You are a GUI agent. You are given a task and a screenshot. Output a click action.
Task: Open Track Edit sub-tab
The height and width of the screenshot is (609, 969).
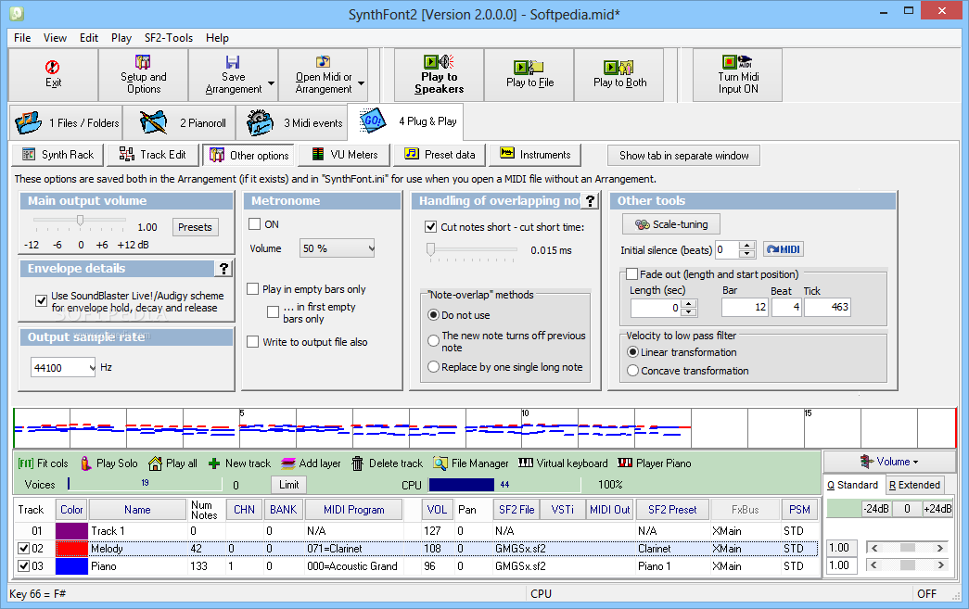(x=153, y=155)
